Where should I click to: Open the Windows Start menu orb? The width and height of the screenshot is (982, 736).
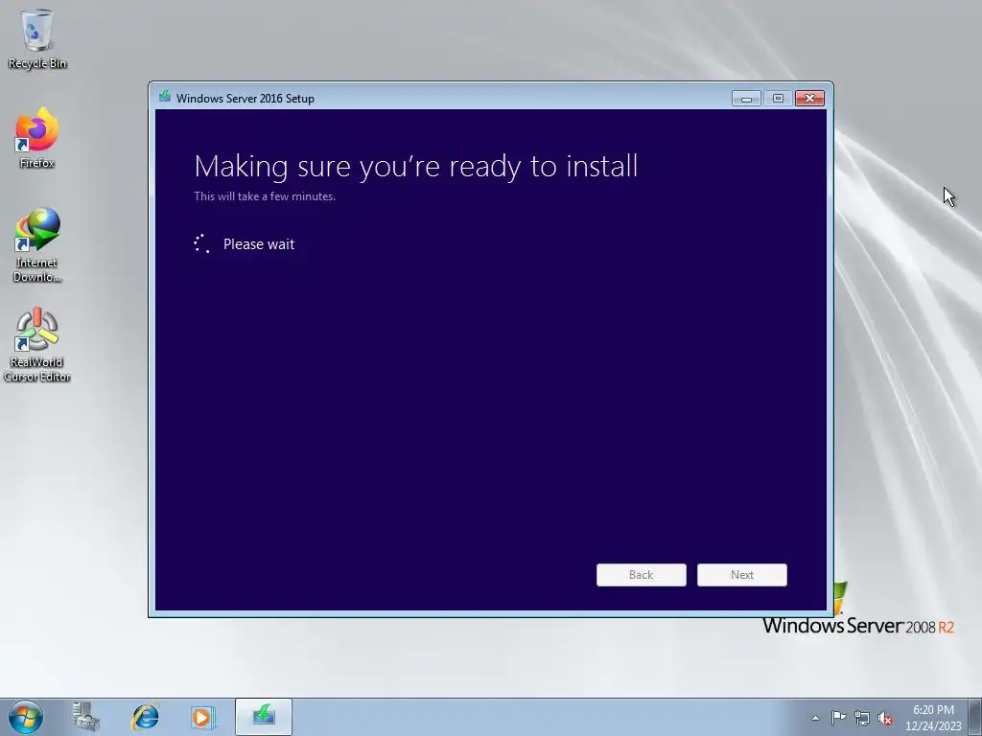[26, 717]
